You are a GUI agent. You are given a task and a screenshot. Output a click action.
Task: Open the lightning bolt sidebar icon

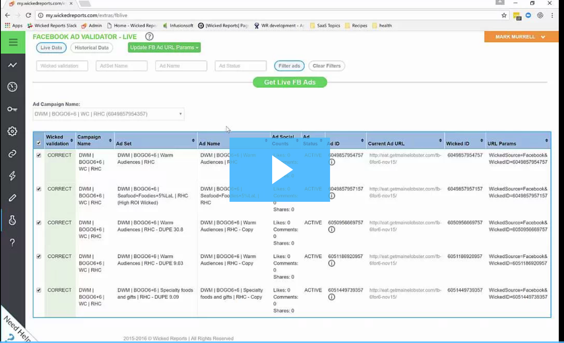12,176
